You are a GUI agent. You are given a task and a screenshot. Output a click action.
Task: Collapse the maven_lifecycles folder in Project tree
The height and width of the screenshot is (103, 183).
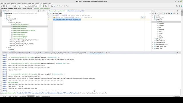[x=8, y=23]
